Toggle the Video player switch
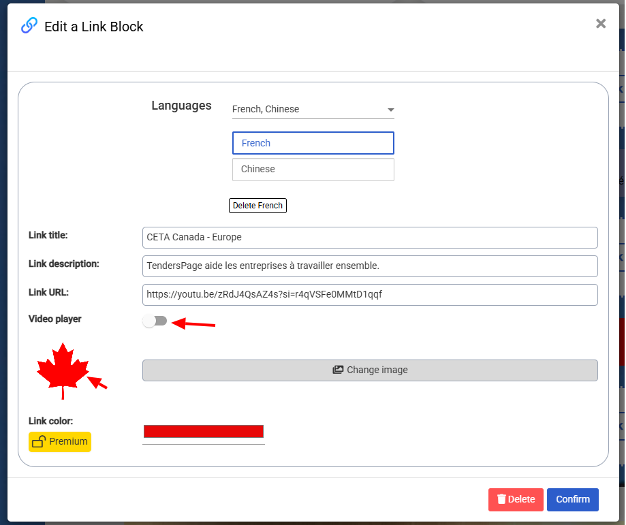This screenshot has width=626, height=525. click(x=155, y=321)
